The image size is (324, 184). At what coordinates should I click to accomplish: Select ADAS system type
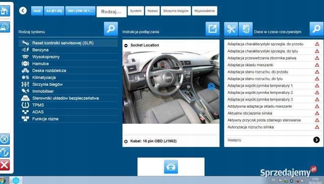[68, 112]
